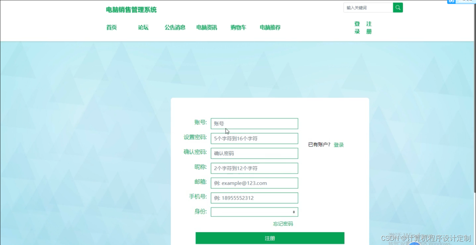The image size is (476, 245).
Task: Click the 手机号 phone number input field
Action: pos(254,198)
